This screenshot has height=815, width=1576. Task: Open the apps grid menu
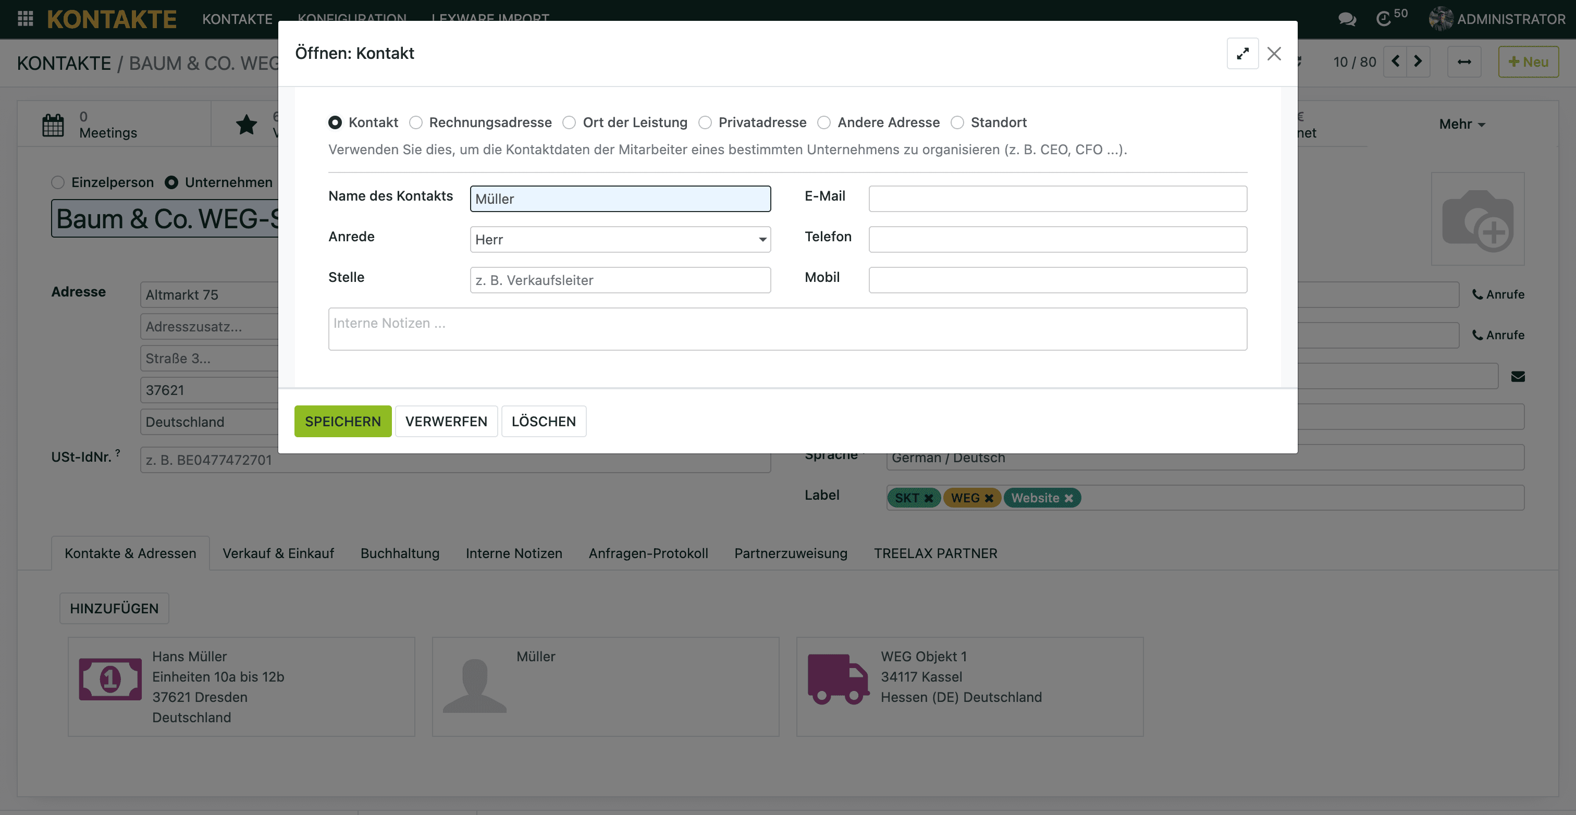click(25, 18)
